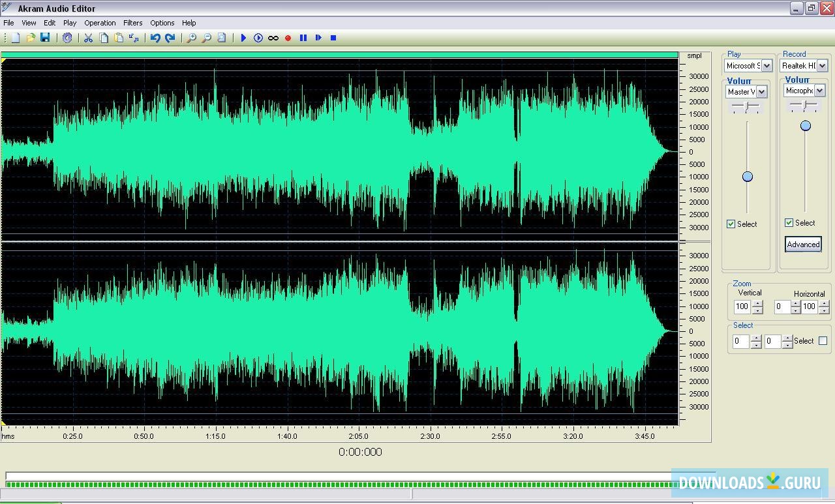Click the Copy icon
The width and height of the screenshot is (835, 504).
103,38
